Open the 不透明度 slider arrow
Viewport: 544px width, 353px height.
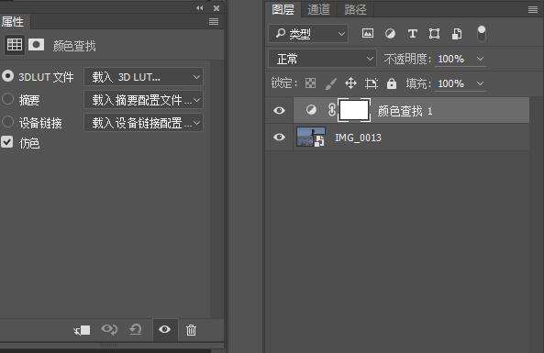point(480,59)
